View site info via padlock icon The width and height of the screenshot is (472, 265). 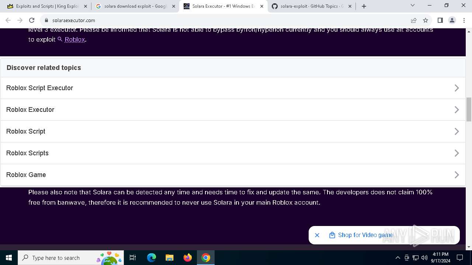click(46, 20)
